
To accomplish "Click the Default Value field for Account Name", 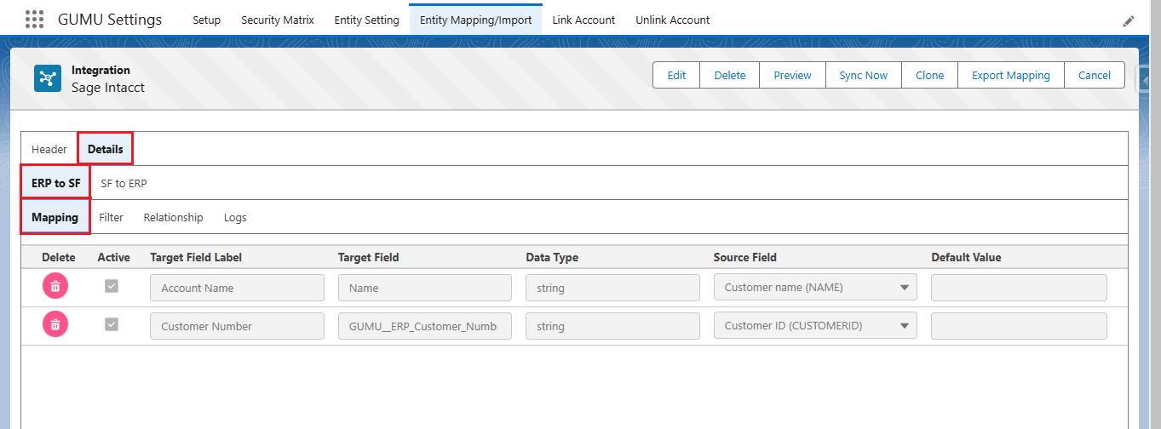I will point(1019,288).
